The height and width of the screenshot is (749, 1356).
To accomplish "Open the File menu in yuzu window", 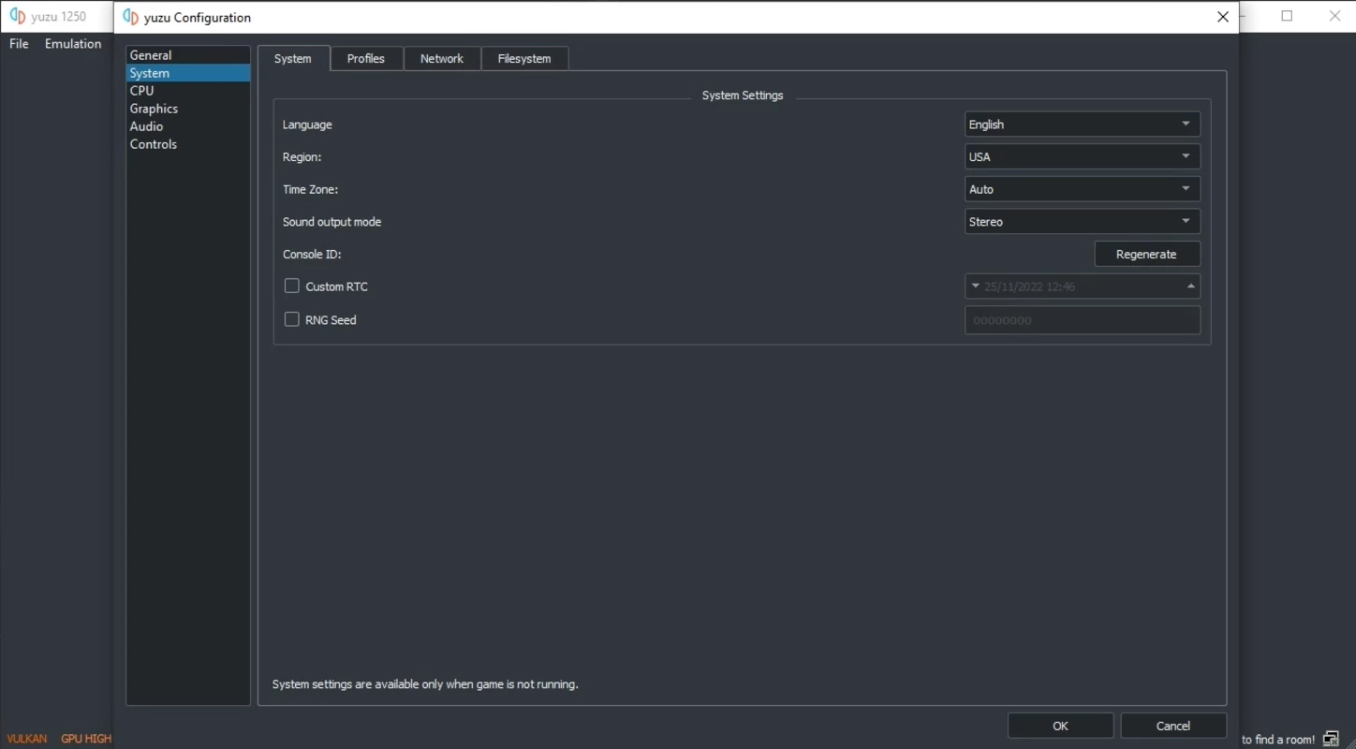I will pos(19,44).
